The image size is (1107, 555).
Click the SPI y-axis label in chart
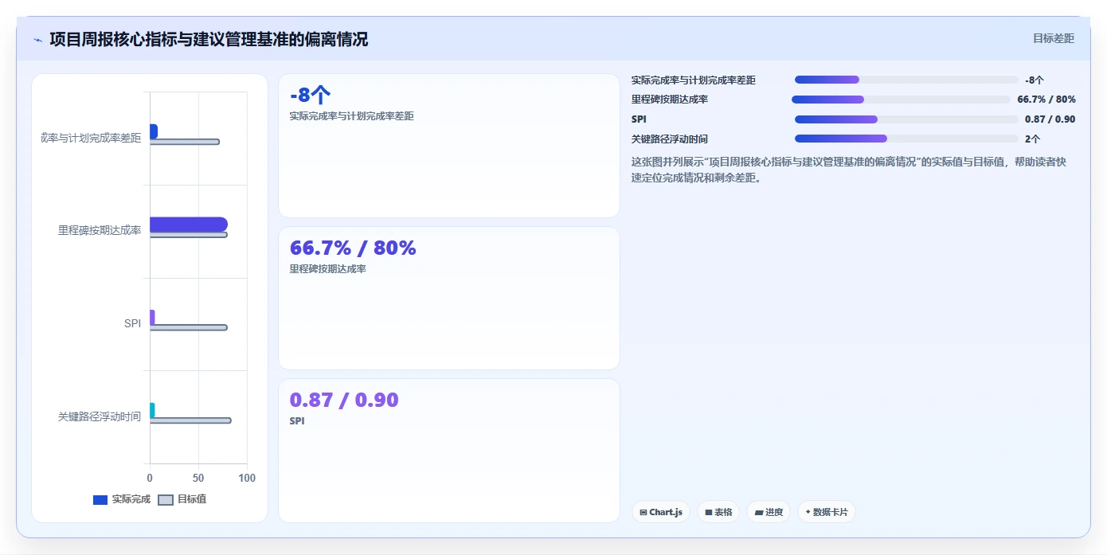[x=132, y=323]
